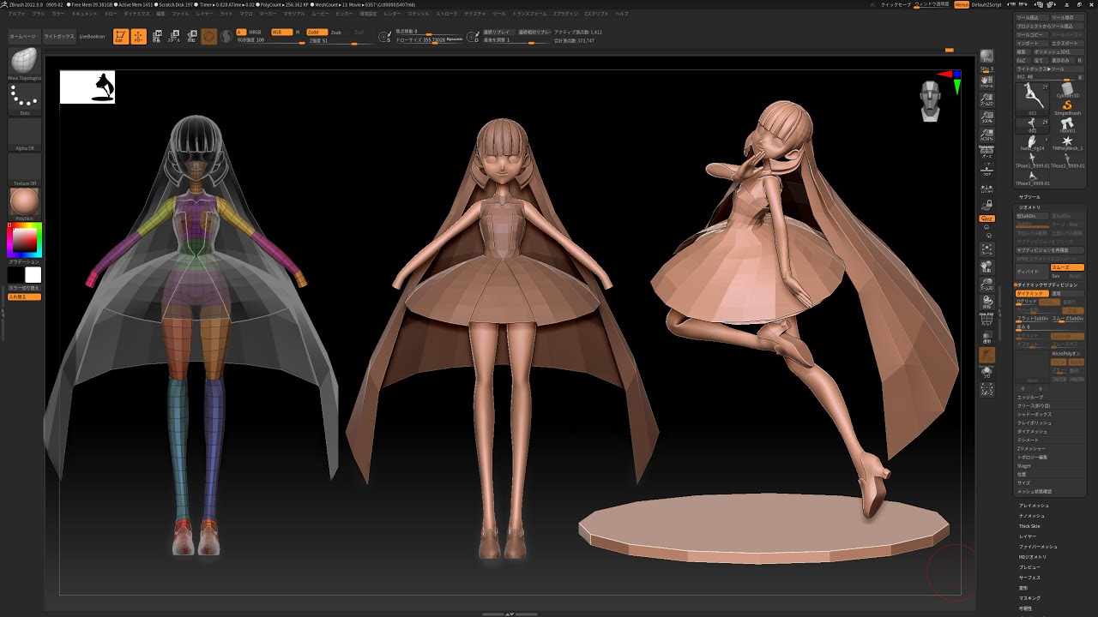Click the Move gizmo icon in the top shelf

tap(157, 37)
